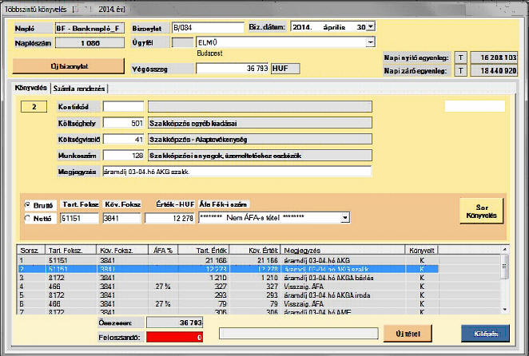Click the Megjegyzés column header

343,250
